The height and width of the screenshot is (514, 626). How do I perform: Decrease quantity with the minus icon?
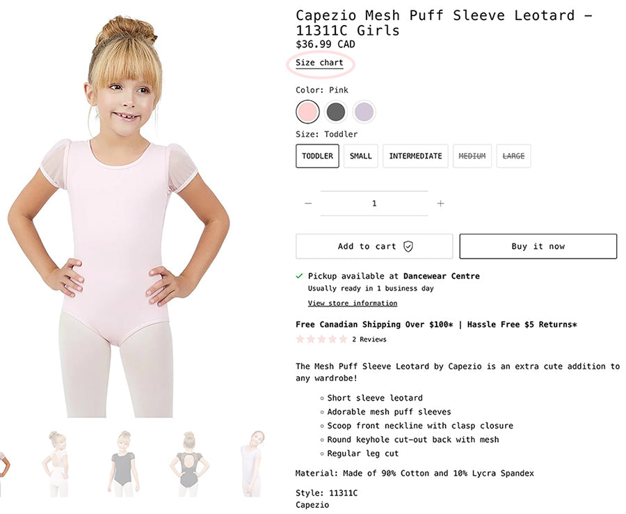(308, 204)
